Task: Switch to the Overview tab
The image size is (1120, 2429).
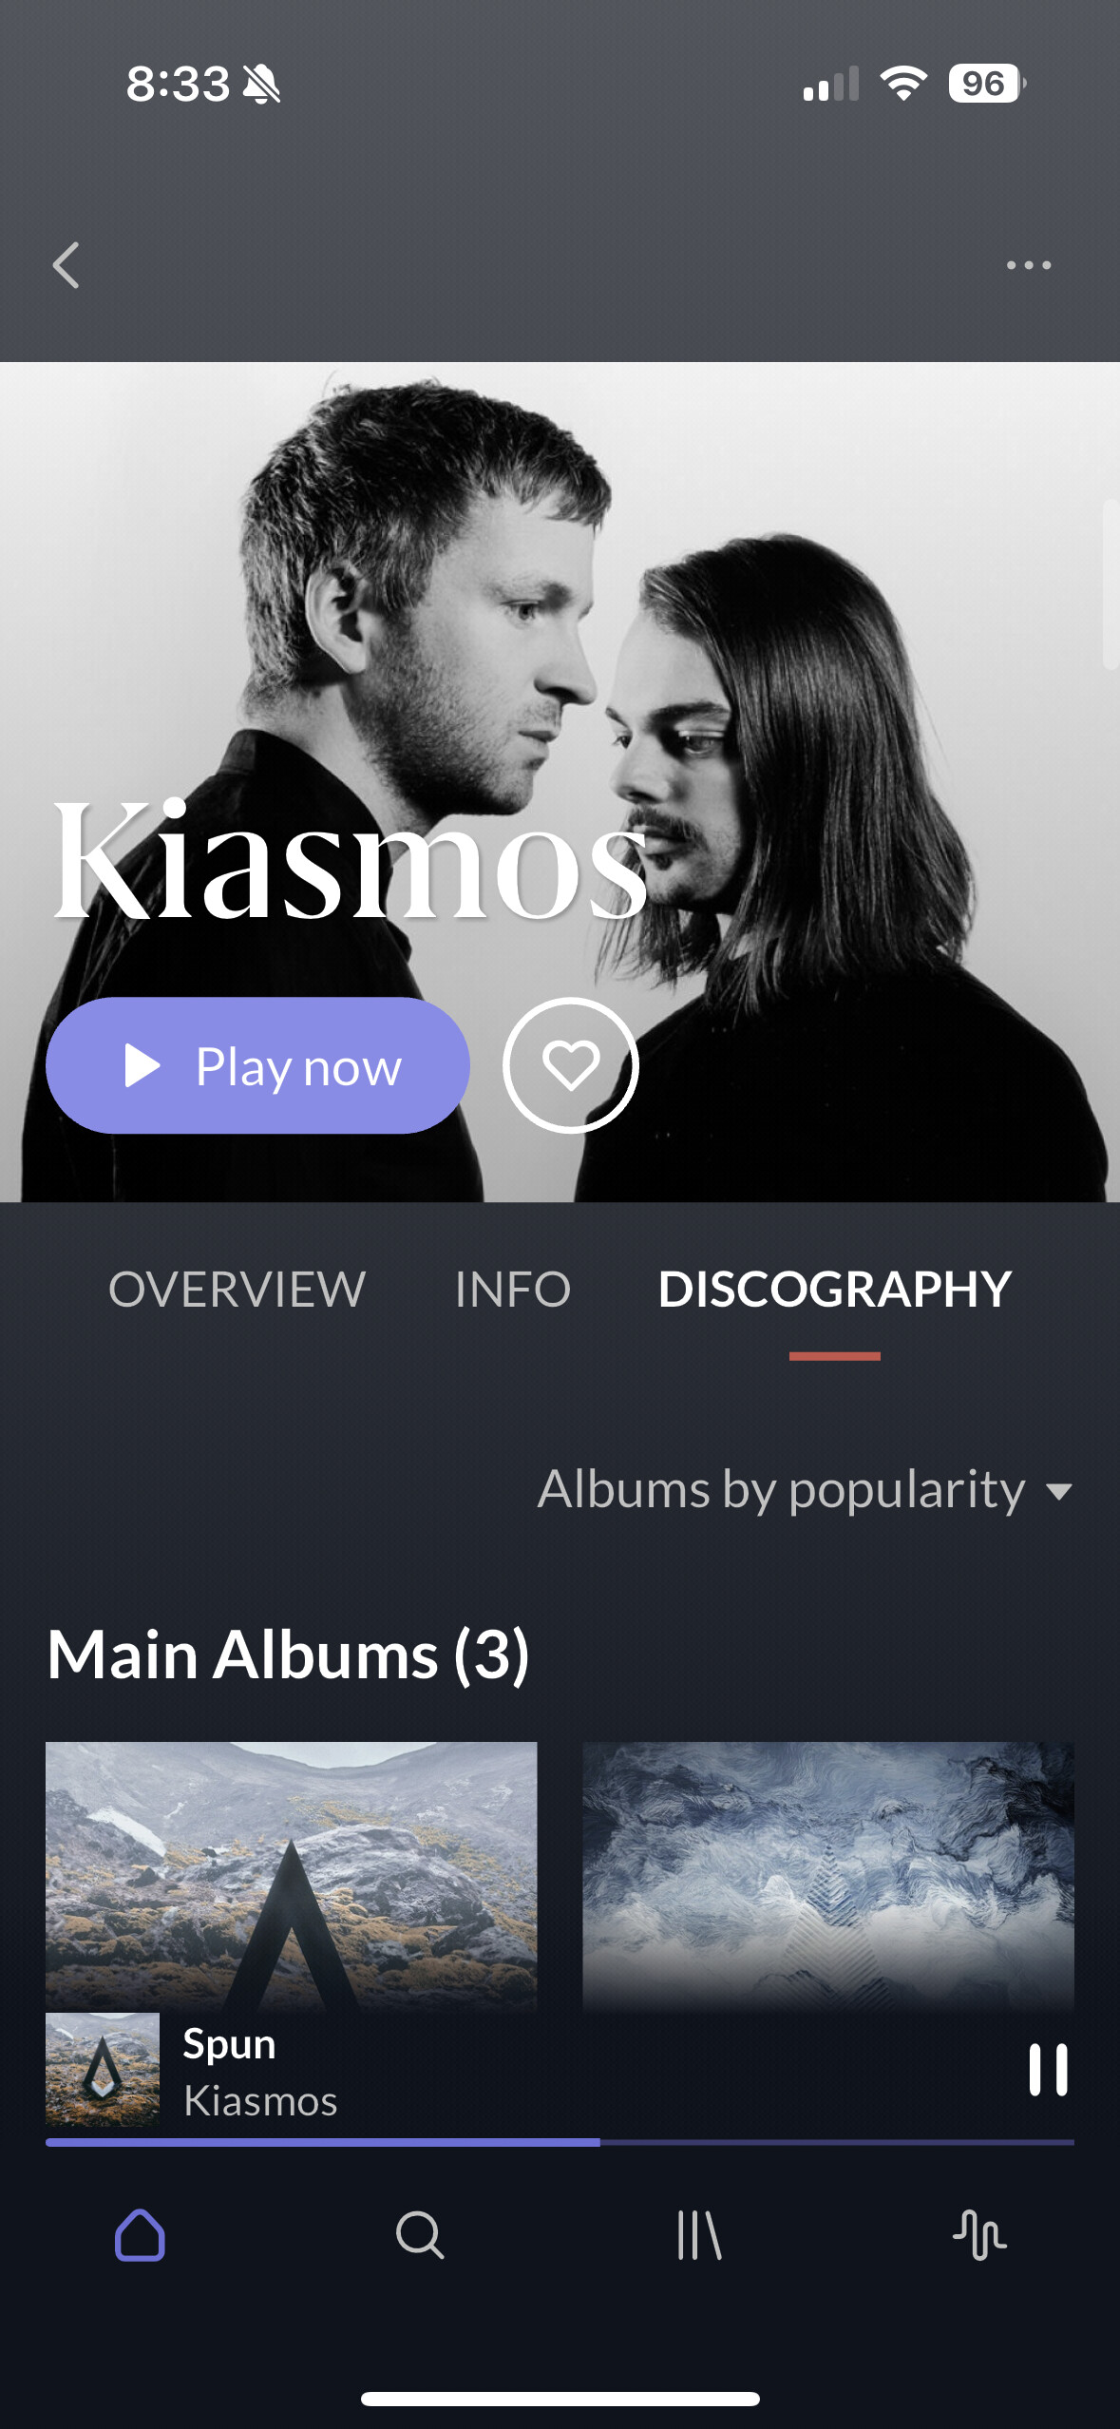Action: click(x=237, y=1290)
